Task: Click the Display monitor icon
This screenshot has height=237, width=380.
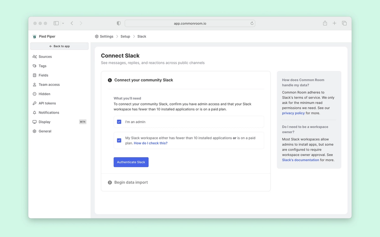Action: [35, 122]
